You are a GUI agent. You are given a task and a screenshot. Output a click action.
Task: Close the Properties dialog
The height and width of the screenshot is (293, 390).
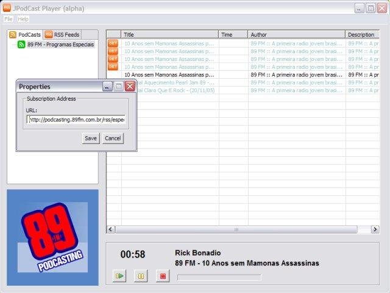tap(130, 87)
